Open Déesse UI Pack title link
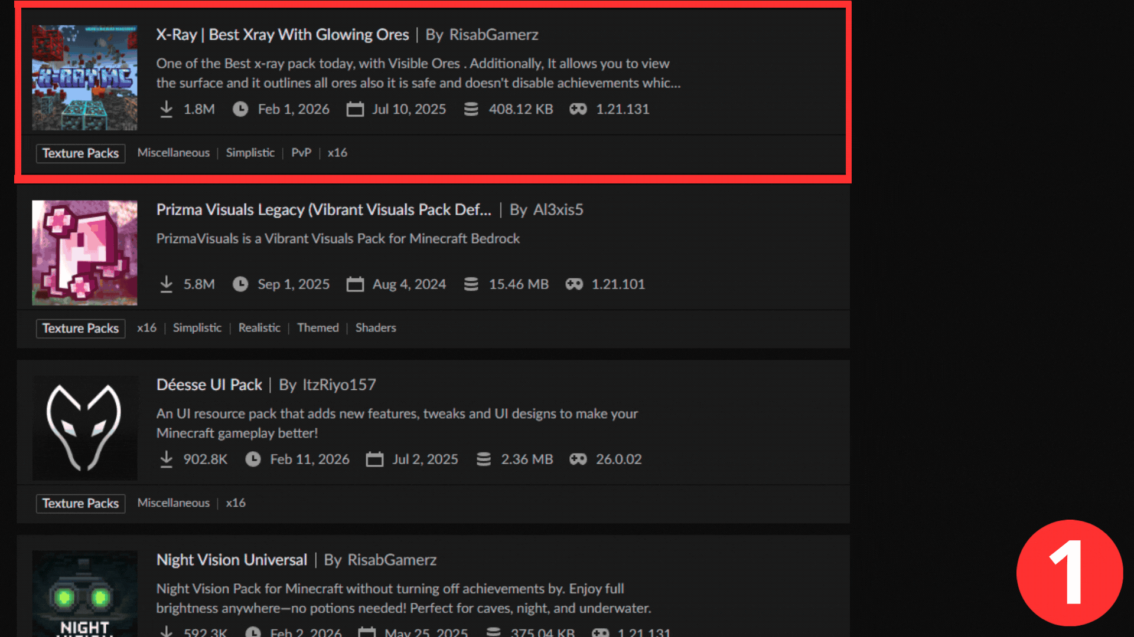 point(209,385)
